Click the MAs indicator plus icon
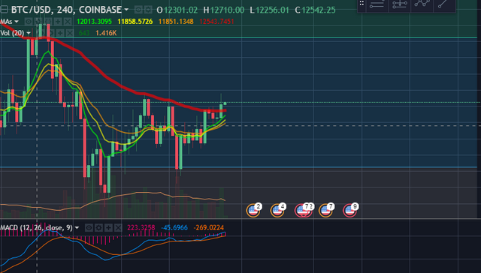 [x=58, y=22]
